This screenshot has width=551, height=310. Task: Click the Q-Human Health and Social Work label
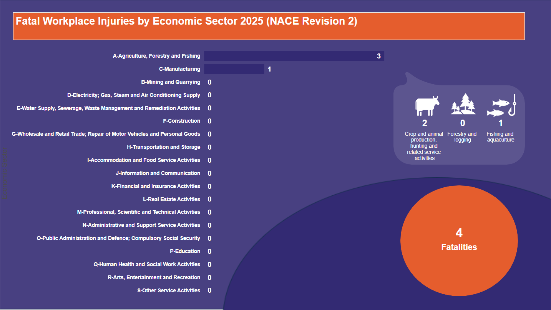[147, 264]
